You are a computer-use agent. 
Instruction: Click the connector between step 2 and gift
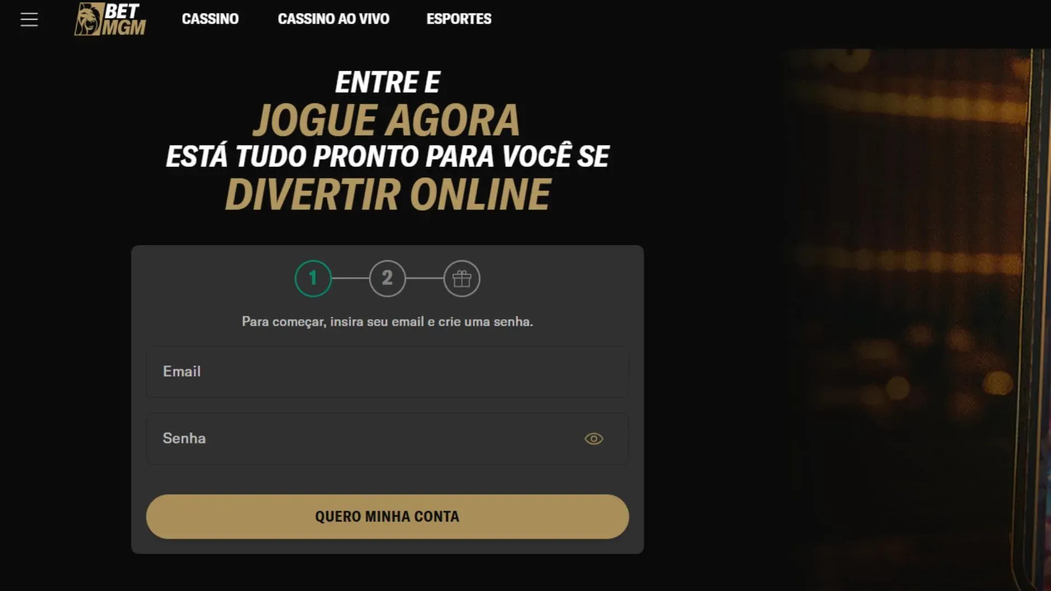click(425, 279)
